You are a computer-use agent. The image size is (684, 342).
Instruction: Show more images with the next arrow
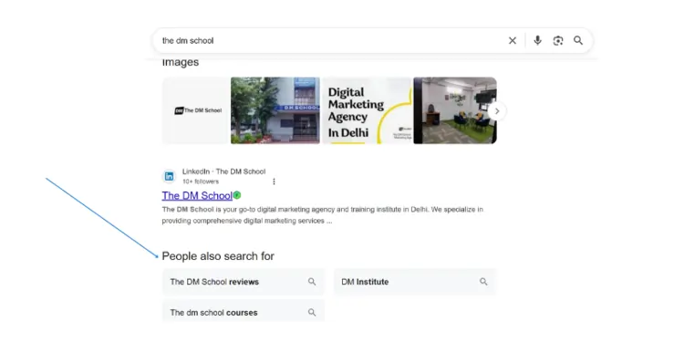(496, 110)
